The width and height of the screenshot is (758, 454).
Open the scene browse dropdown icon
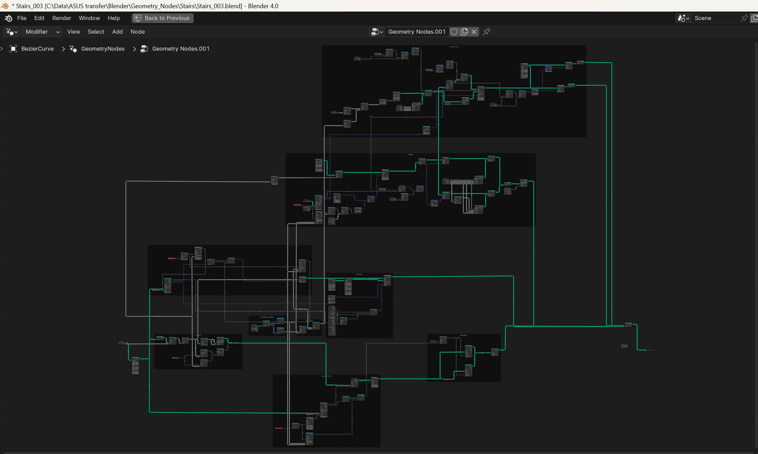(x=683, y=18)
